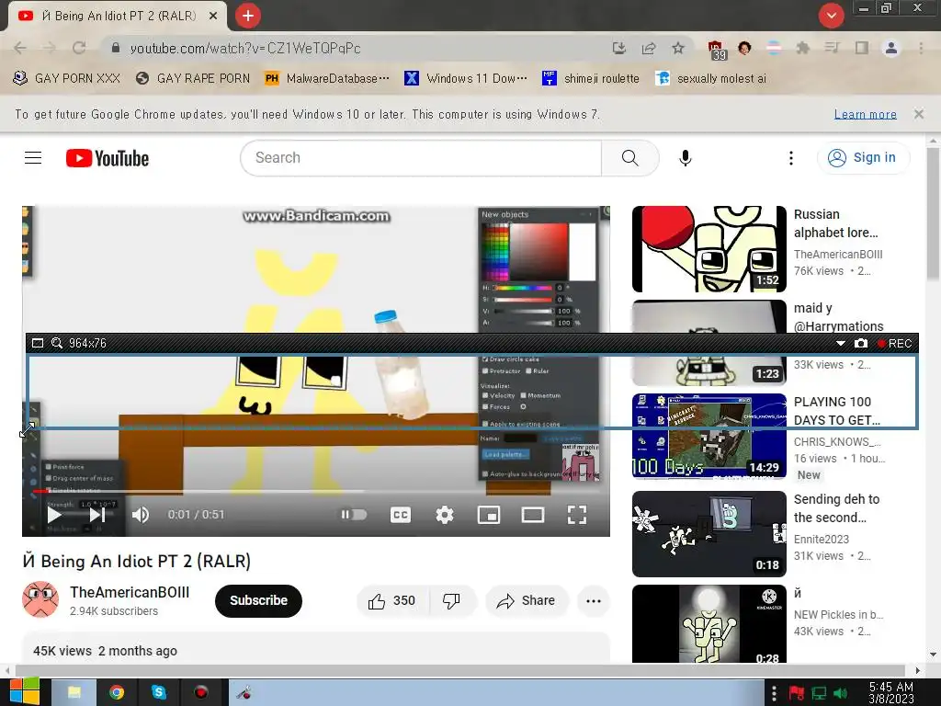Focus the YouTube search field
Screen dimensions: 941x706
click(x=421, y=158)
